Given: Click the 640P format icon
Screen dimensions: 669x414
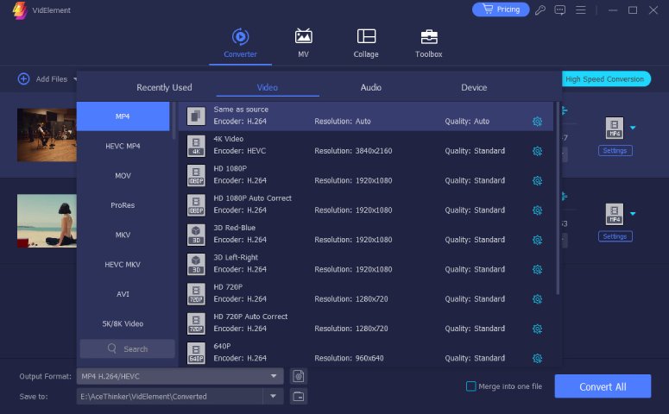Looking at the screenshot, I should pyautogui.click(x=196, y=353).
